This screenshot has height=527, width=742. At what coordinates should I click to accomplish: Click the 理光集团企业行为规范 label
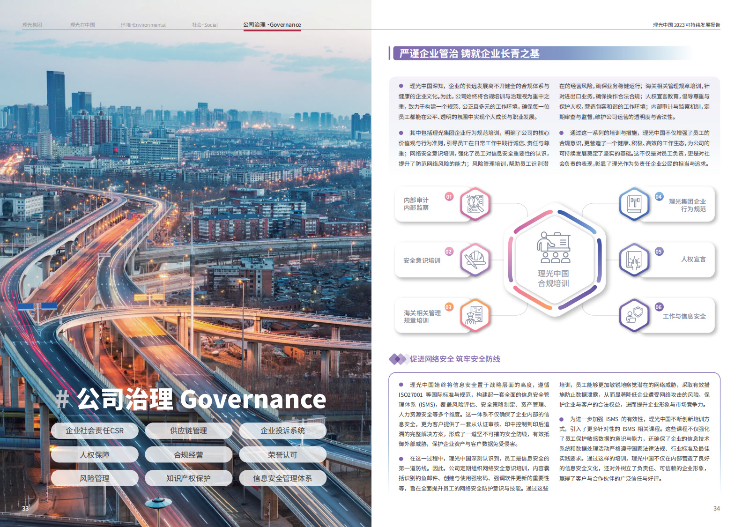[x=687, y=205]
